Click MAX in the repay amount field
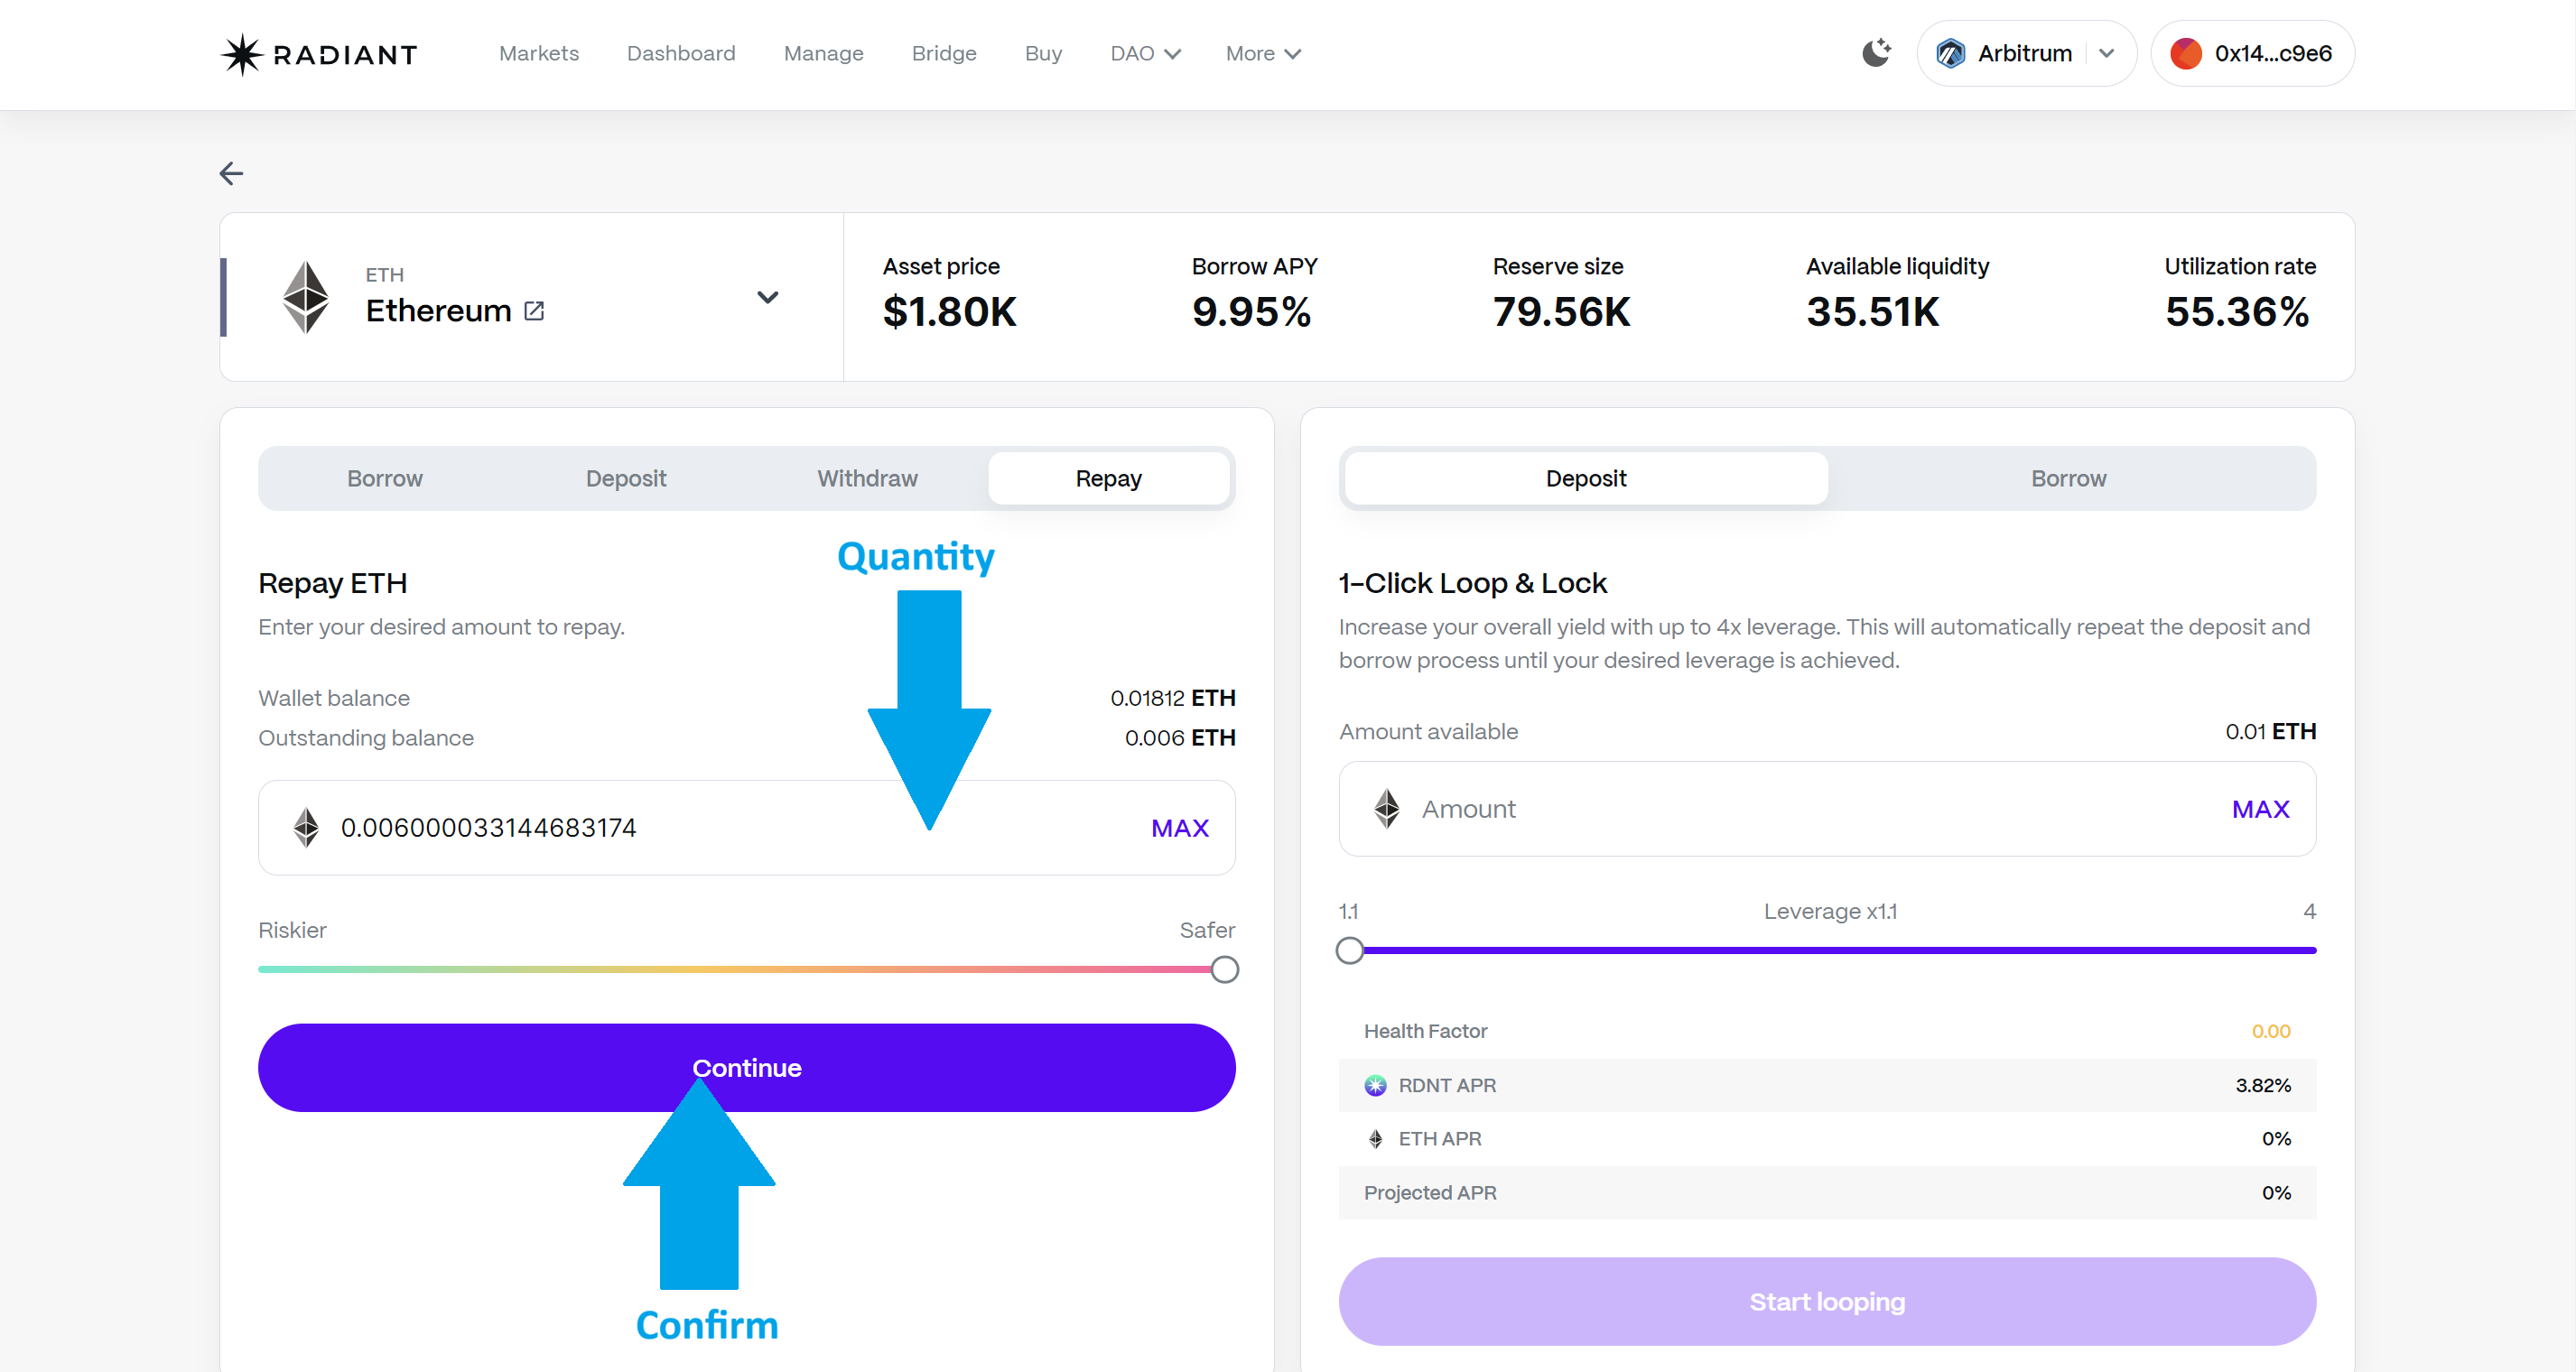This screenshot has height=1372, width=2576. click(1179, 828)
